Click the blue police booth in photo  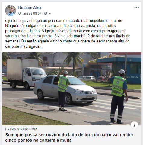tap(119, 70)
